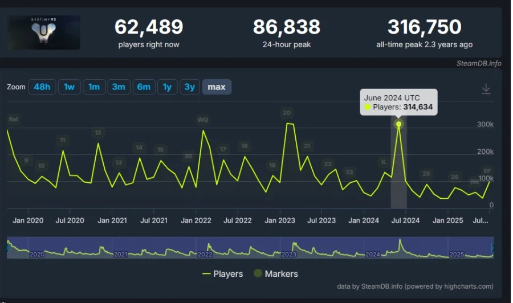
Task: Click the chart download arrow icon
Action: point(486,89)
